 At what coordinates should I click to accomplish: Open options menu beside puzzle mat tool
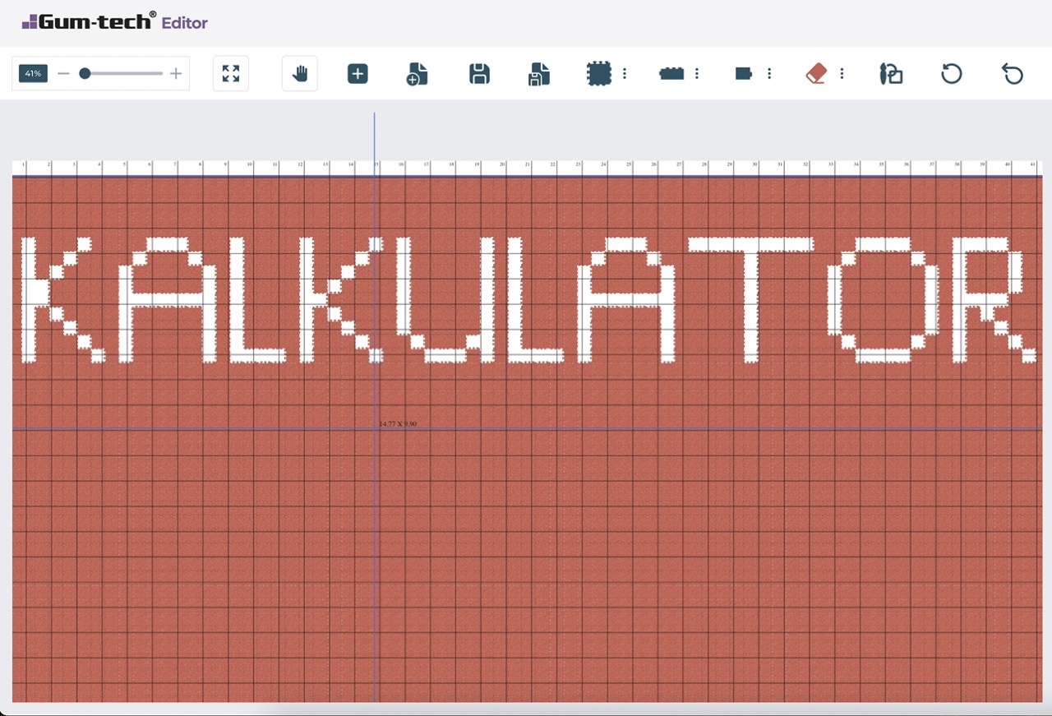pyautogui.click(x=625, y=74)
